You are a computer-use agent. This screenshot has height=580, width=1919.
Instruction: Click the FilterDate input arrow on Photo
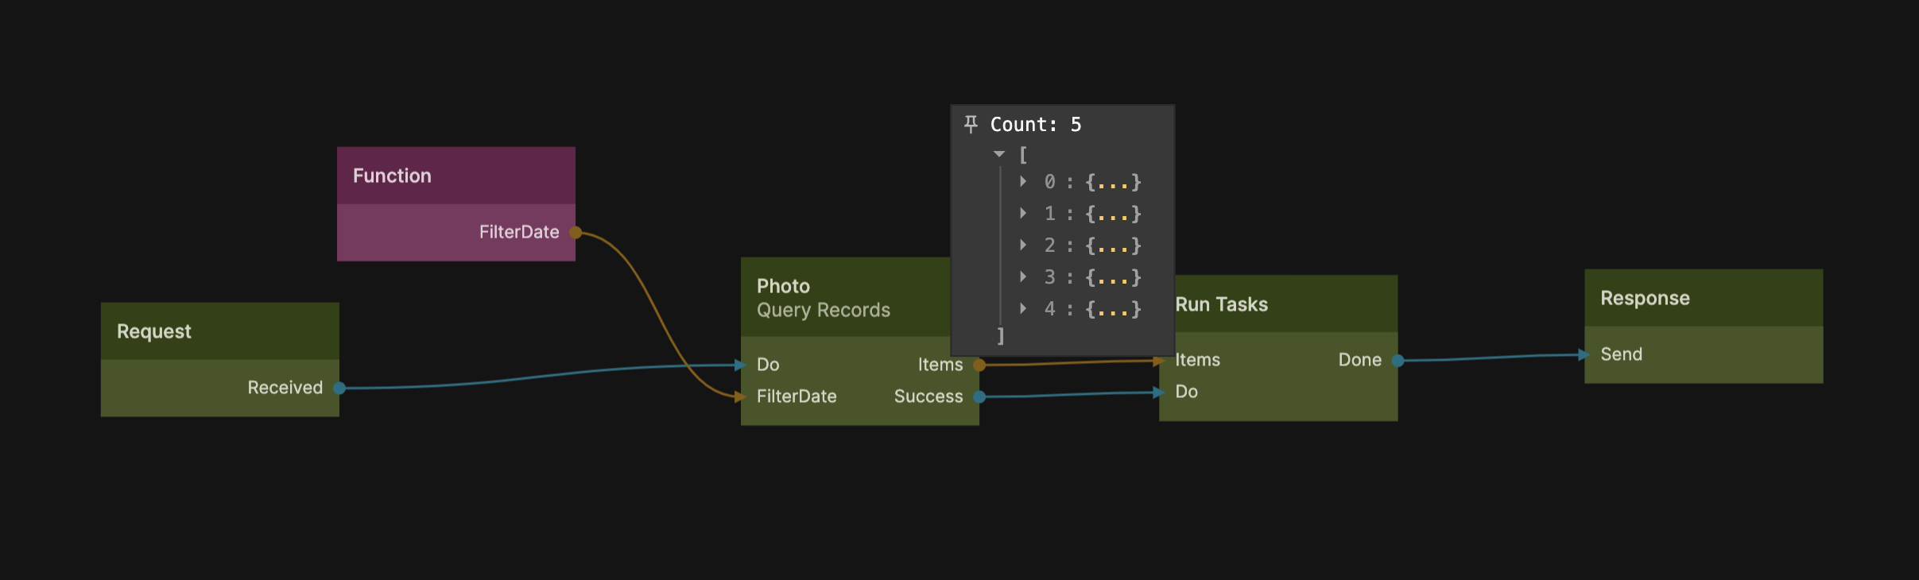coord(740,396)
